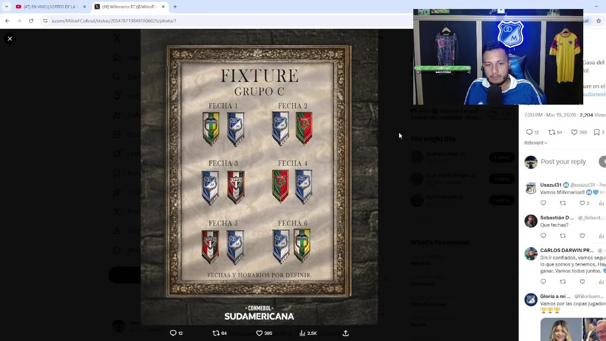Like CARLOS DARWIN PR's comment
This screenshot has width=606, height=341.
[x=582, y=281]
